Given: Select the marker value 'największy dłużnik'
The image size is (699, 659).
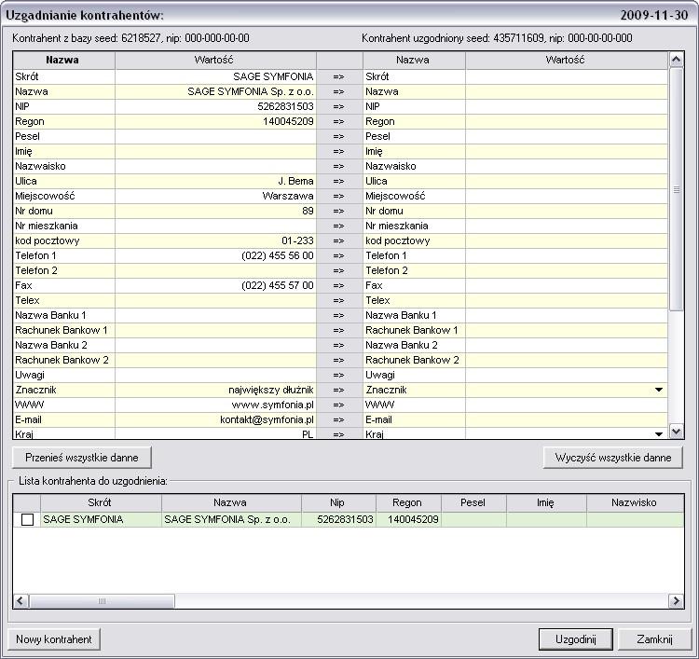Looking at the screenshot, I should tap(271, 390).
